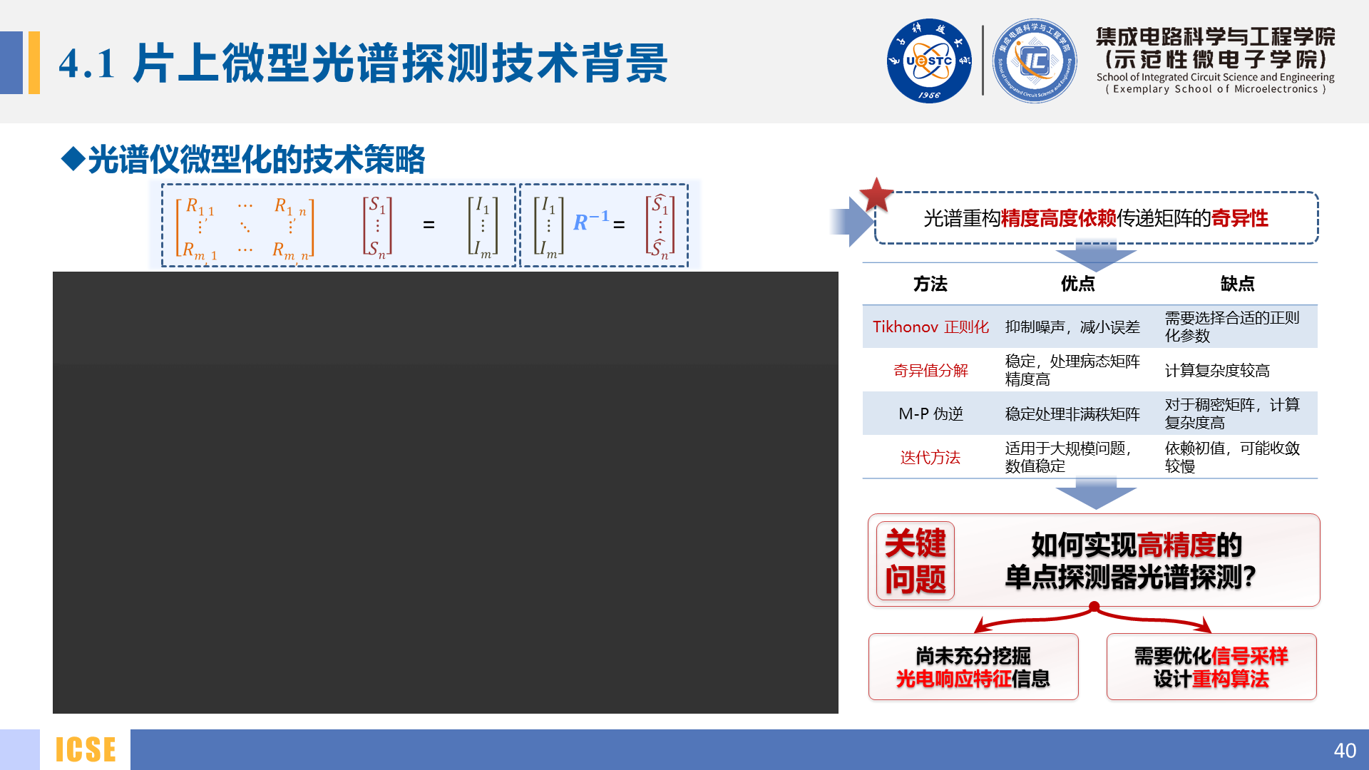Viewport: 1369px width, 770px height.
Task: Select the M-P 伪逆 method cell
Action: pos(930,414)
